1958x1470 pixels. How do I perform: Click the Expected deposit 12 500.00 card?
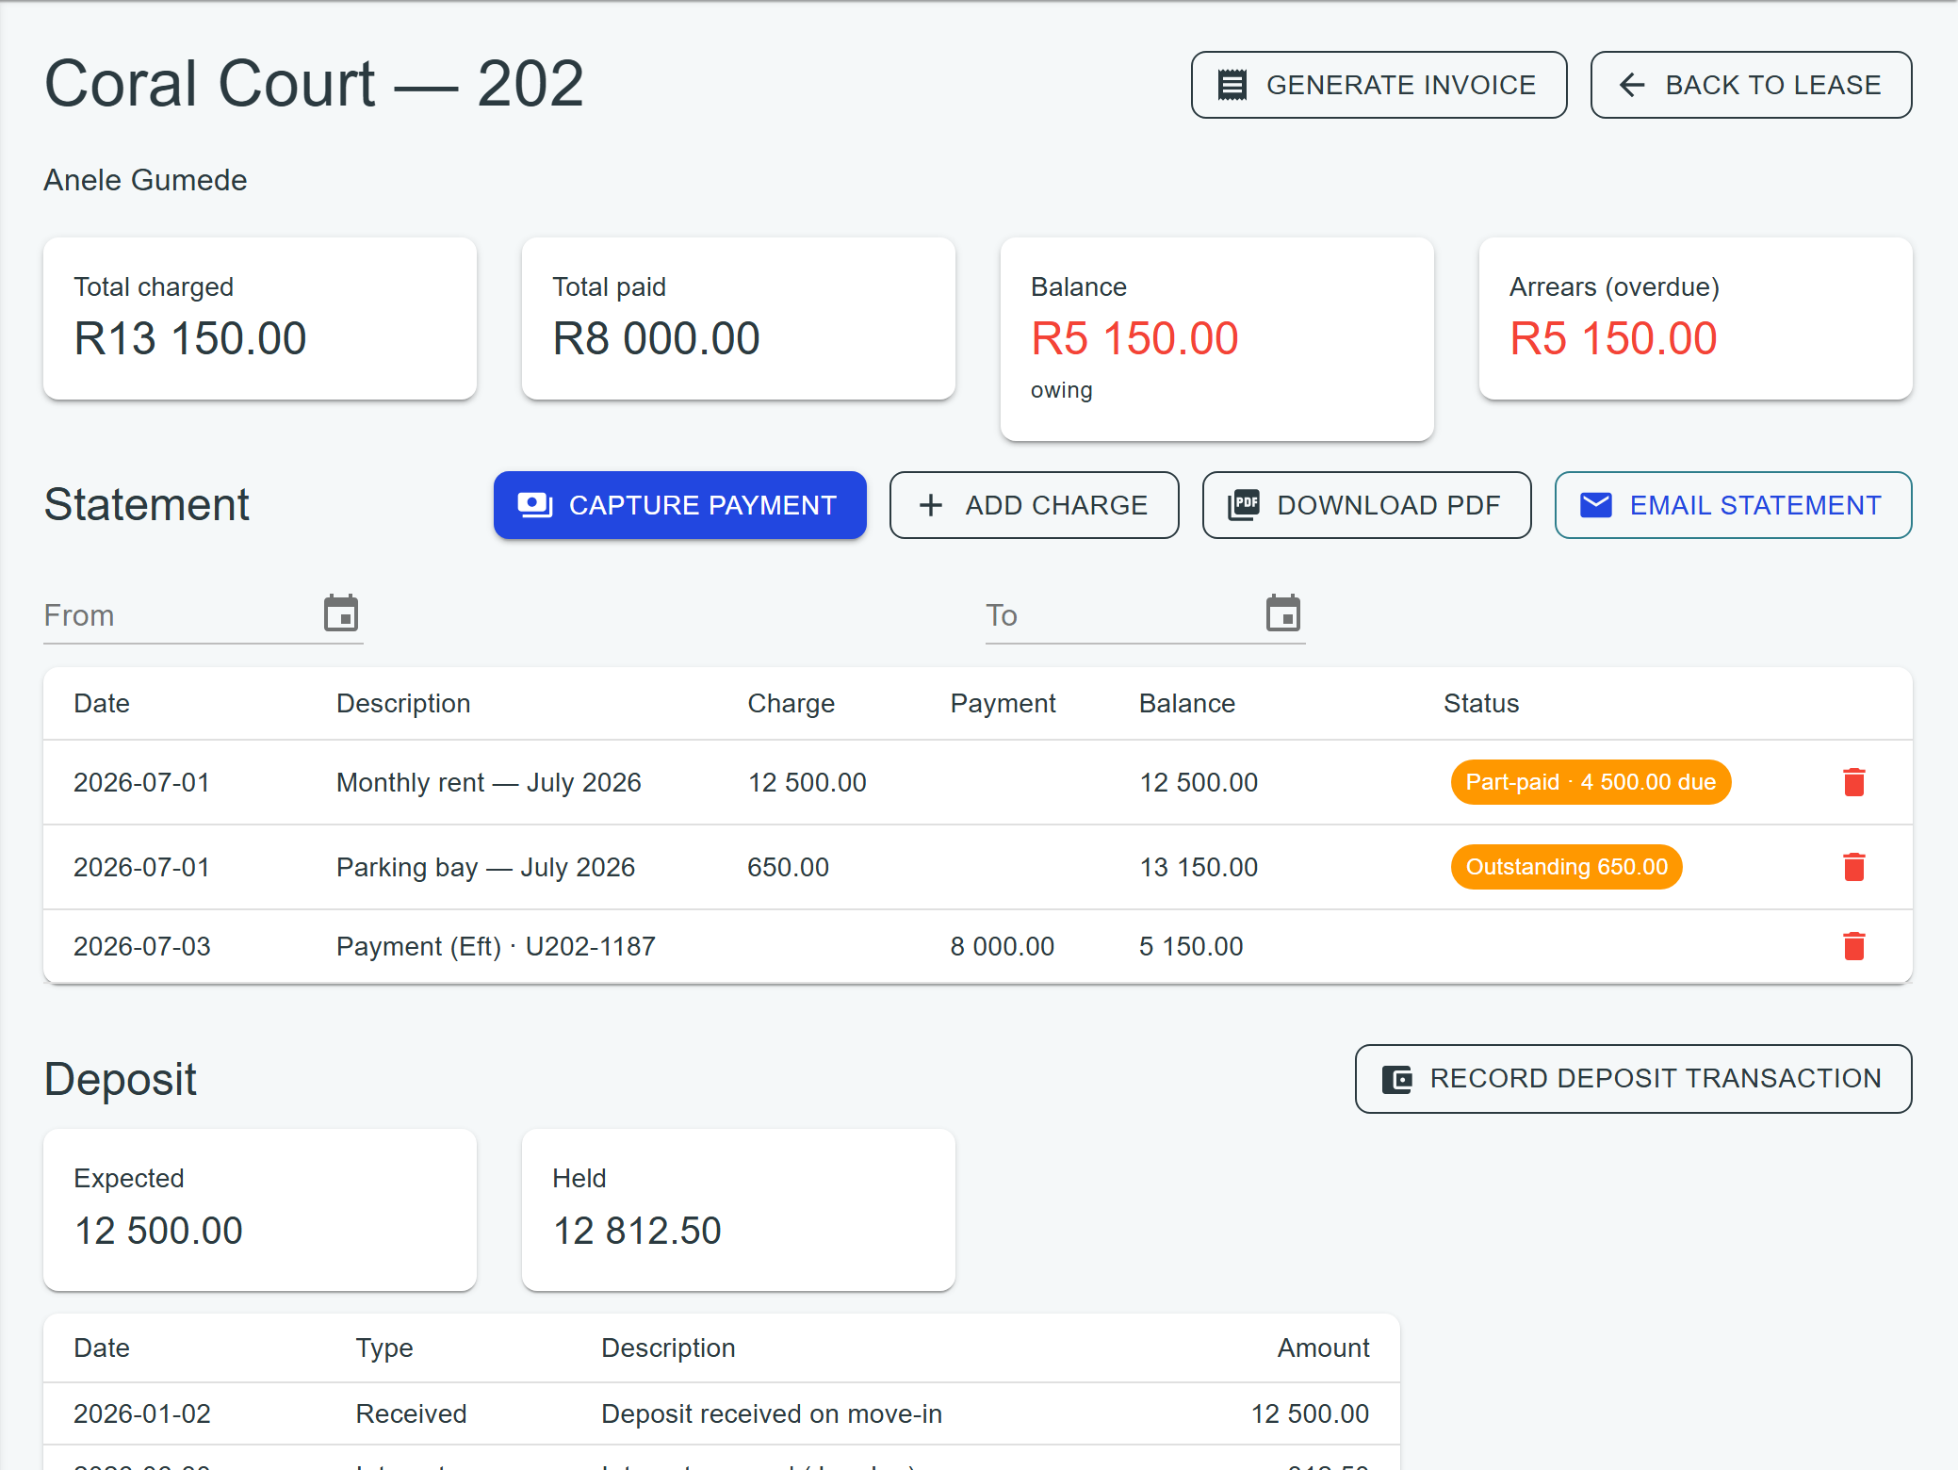coord(260,1210)
